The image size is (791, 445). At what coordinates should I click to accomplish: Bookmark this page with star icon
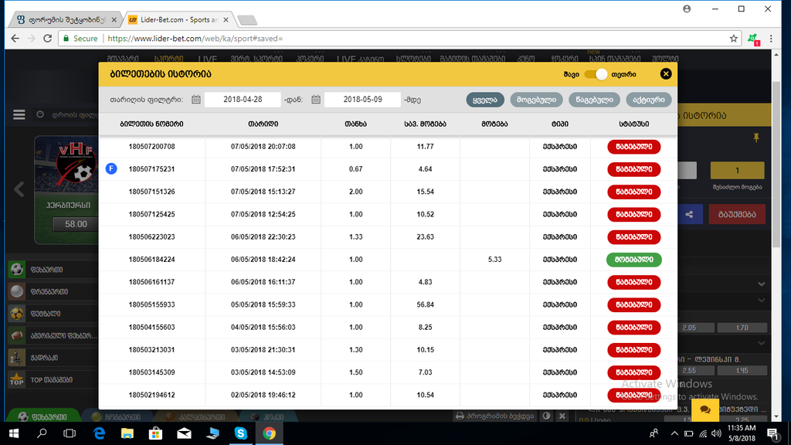point(734,39)
